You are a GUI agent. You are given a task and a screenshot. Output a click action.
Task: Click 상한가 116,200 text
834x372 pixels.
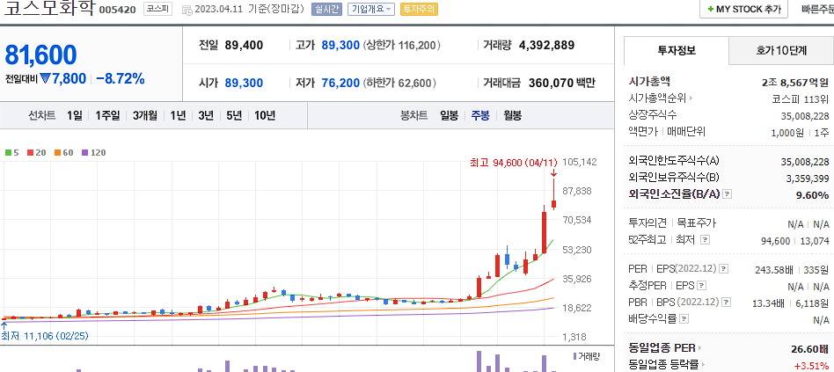[x=401, y=45]
